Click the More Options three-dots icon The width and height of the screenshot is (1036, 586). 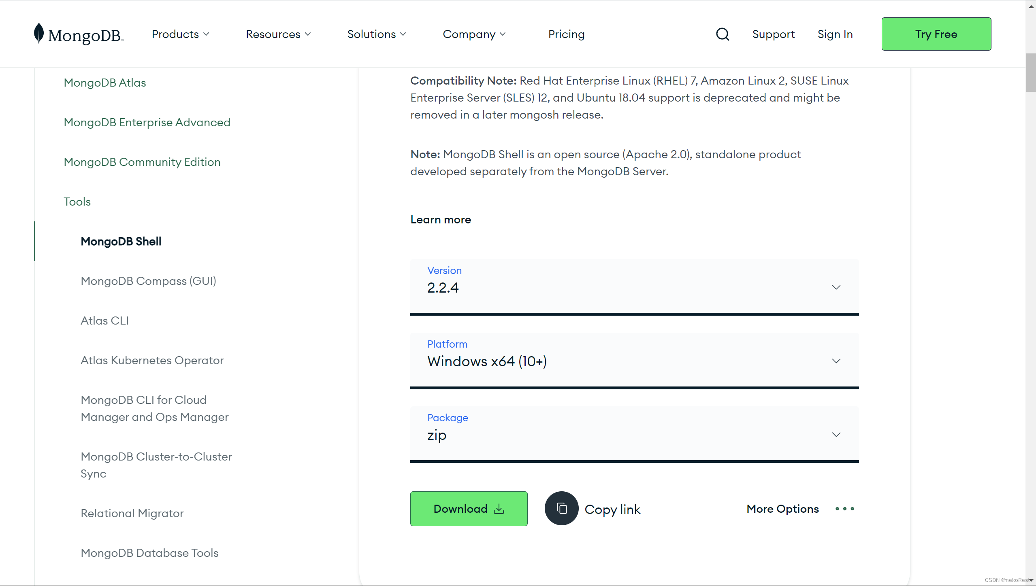844,509
